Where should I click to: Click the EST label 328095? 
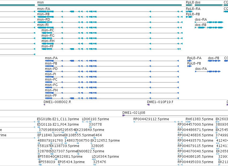[x=98, y=146]
